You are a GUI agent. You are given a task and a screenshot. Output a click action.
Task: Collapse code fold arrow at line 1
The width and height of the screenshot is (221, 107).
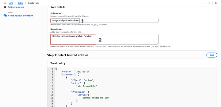pyautogui.click(x=54, y=69)
